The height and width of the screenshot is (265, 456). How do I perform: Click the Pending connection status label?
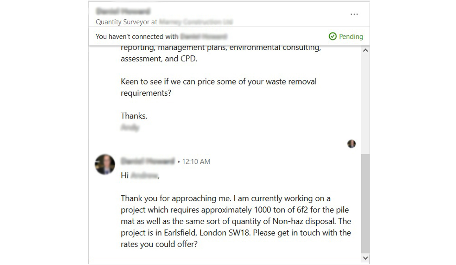point(351,36)
